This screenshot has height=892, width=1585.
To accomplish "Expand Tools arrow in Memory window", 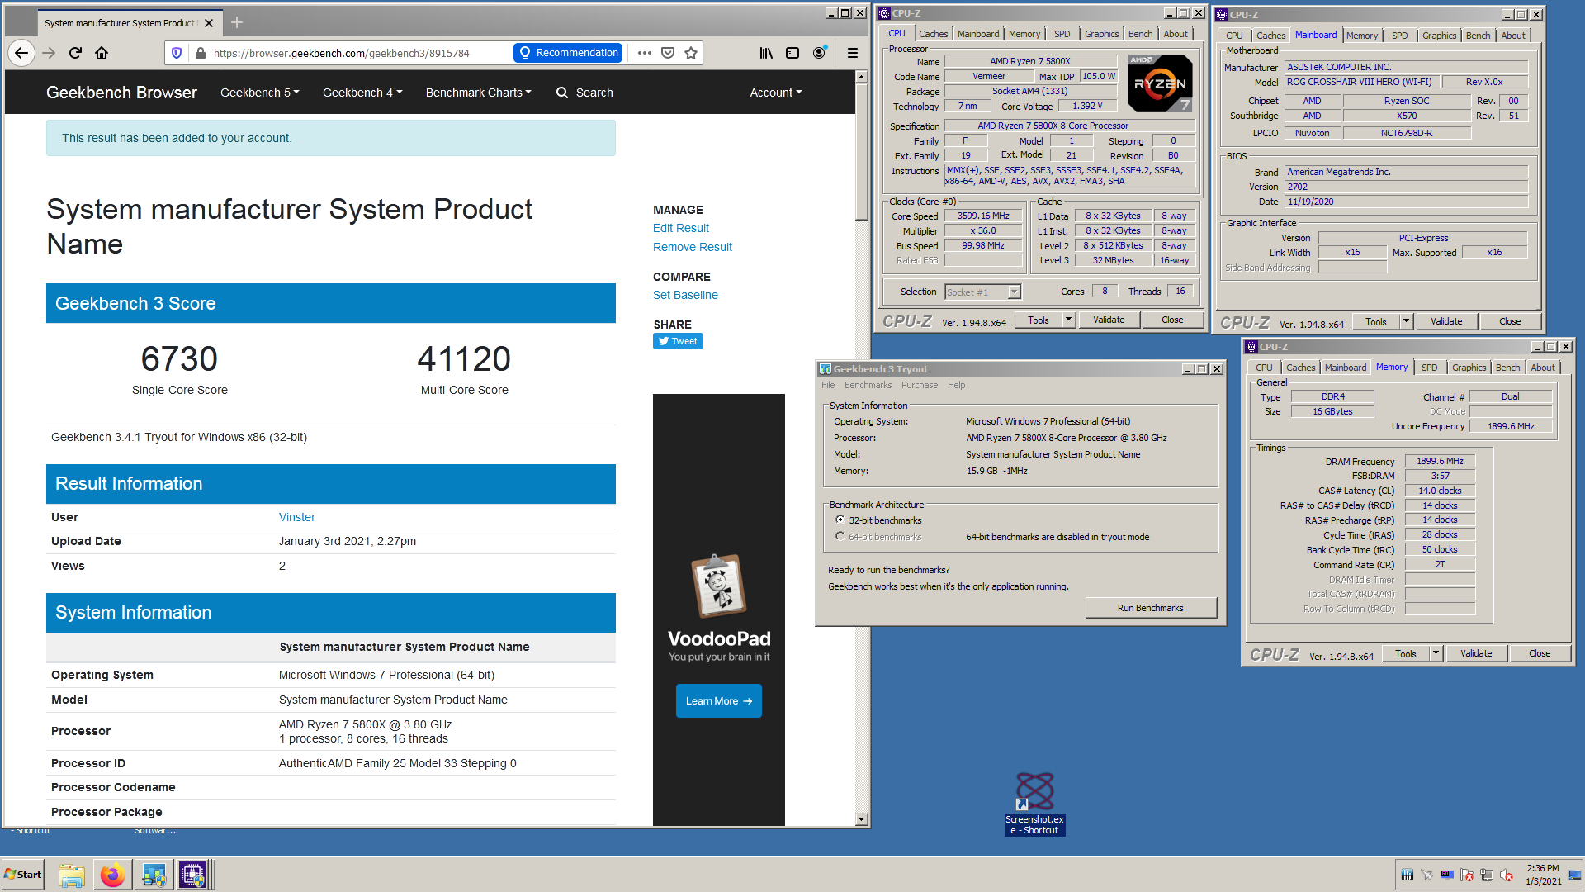I will click(1436, 653).
